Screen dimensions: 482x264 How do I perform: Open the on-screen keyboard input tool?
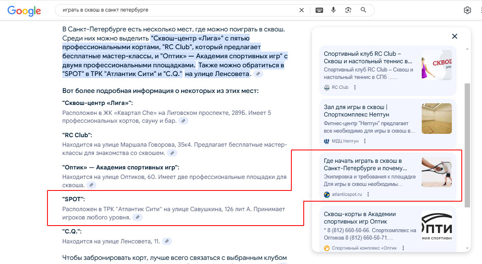(x=319, y=10)
